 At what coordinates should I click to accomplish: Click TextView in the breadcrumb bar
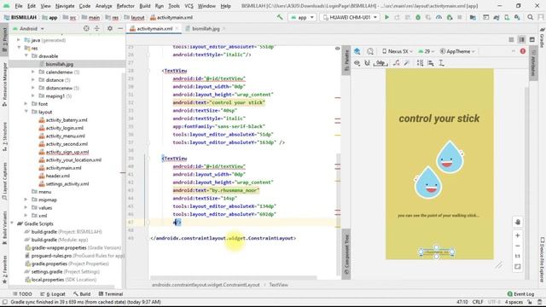(x=279, y=285)
